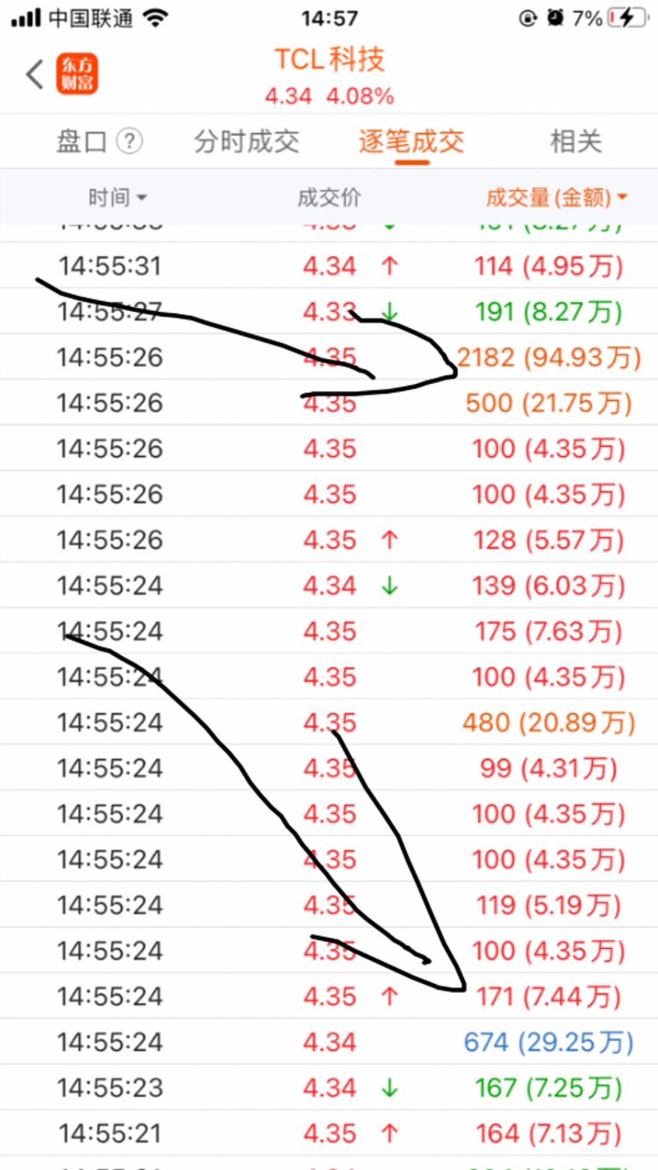Tap the volume 128 (5.57万)
The image size is (658, 1170).
click(549, 539)
